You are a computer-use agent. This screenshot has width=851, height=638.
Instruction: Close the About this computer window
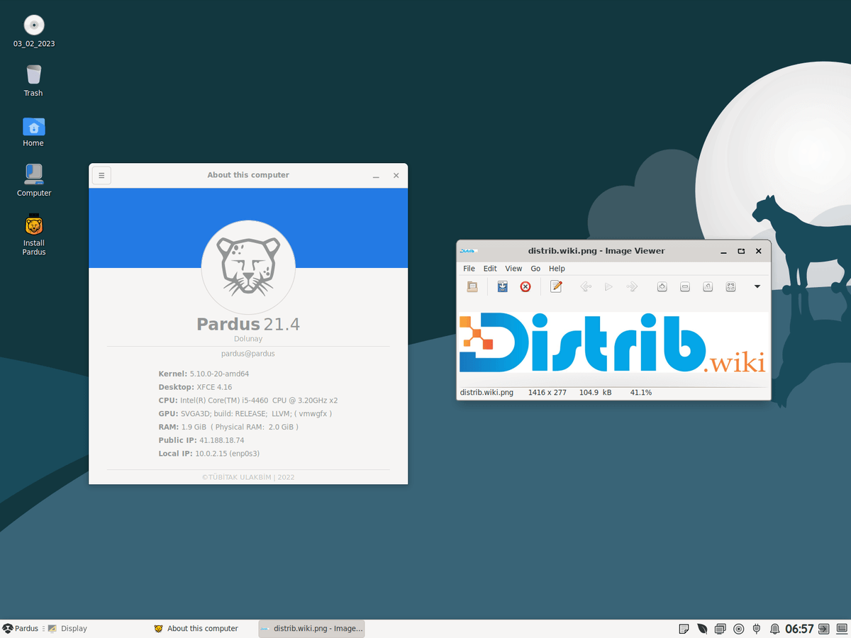[x=396, y=176]
